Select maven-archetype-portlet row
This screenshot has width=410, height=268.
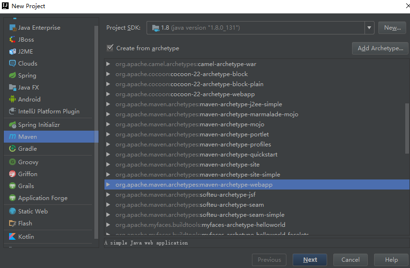257,134
